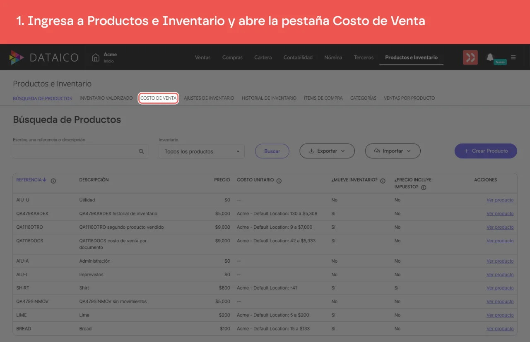Switch to the Categorías tab
The width and height of the screenshot is (530, 342).
(363, 98)
